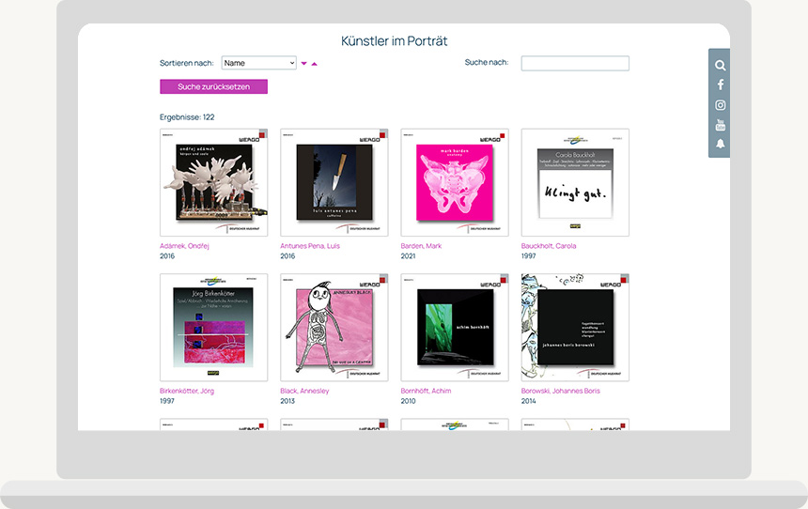Select the 'klingt gut' Carola Bauckholt cover

coord(575,183)
